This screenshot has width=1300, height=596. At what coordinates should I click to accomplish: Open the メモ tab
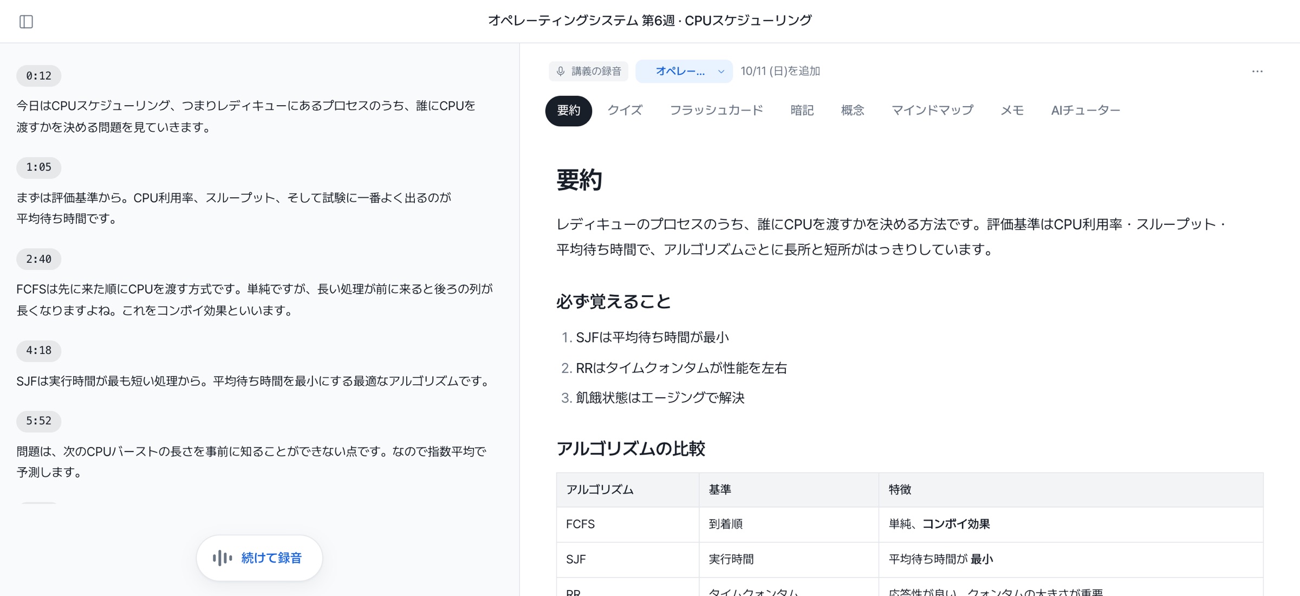coord(1011,111)
